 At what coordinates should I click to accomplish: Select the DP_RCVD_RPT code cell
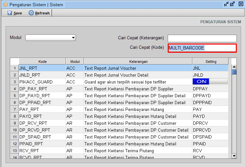coord(42,130)
